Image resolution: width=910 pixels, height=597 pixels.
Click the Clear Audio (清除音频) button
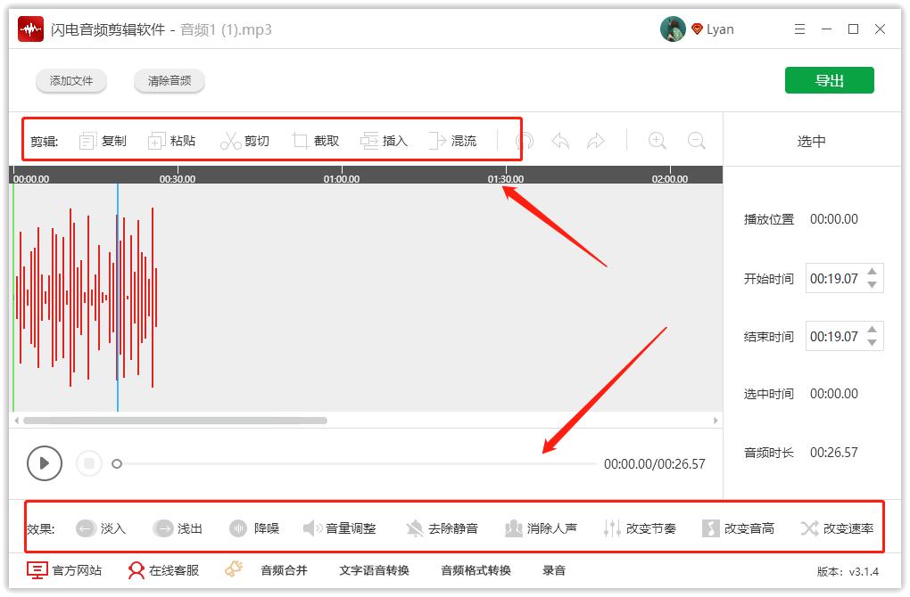170,80
